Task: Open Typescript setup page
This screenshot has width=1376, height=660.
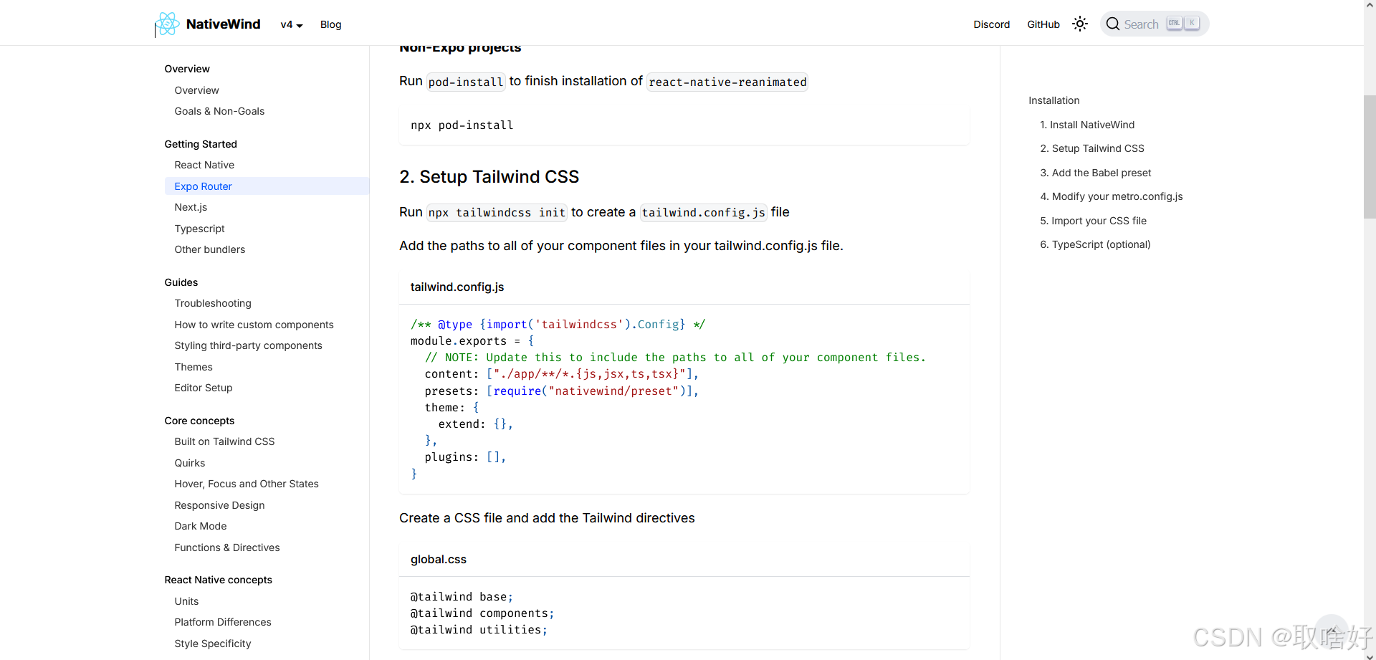Action: (x=199, y=229)
